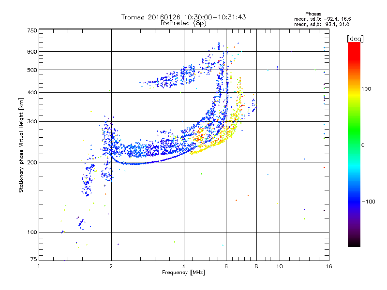Click the colorbar tick label '-100'

(x=368, y=202)
